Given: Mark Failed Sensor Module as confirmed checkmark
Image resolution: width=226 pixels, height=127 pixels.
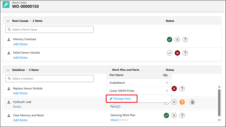Looking at the screenshot, I should (x=169, y=53).
